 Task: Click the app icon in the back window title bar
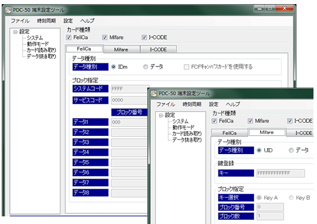coord(8,10)
